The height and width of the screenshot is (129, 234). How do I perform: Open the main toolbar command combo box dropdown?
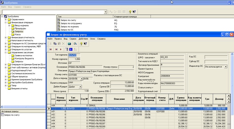105,12
